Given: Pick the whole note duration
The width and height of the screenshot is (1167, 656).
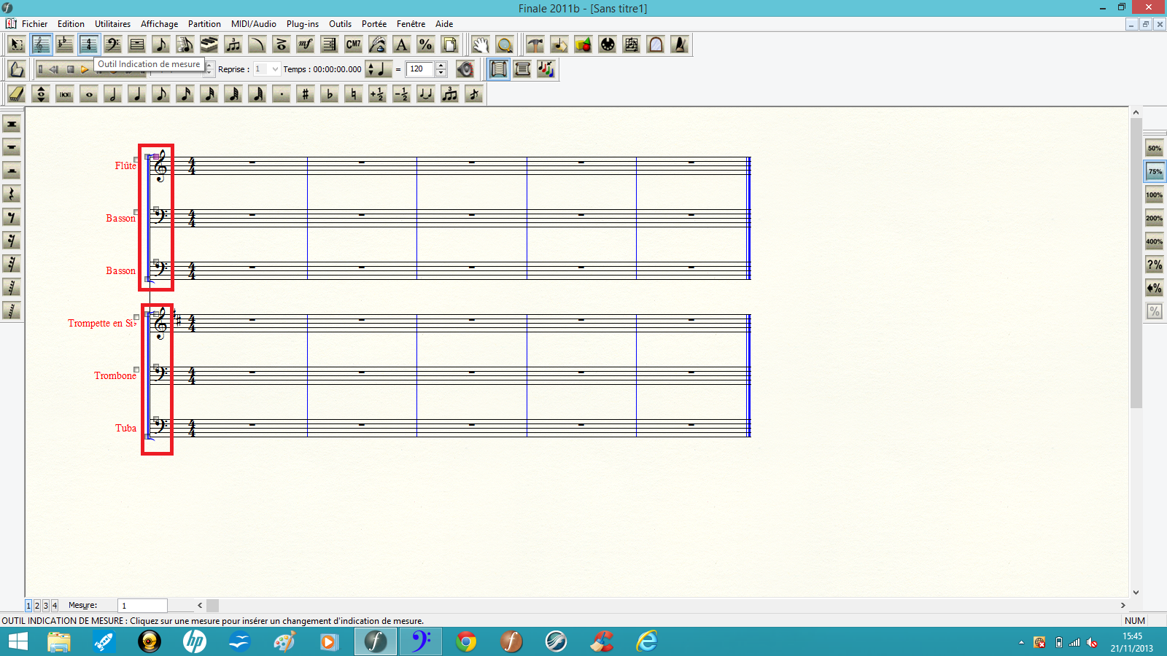Looking at the screenshot, I should pos(89,94).
